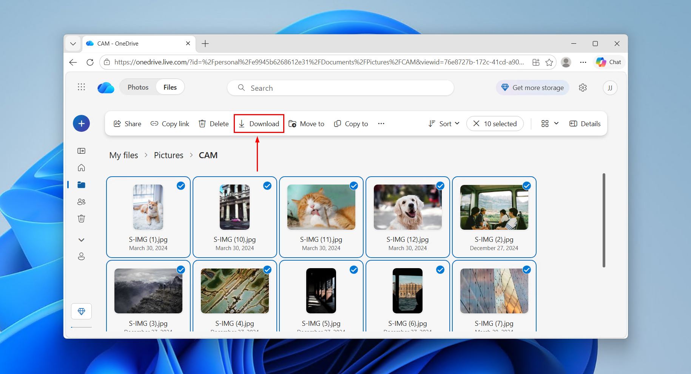Click the OneDrive cloud logo
This screenshot has height=374, width=691.
(106, 88)
